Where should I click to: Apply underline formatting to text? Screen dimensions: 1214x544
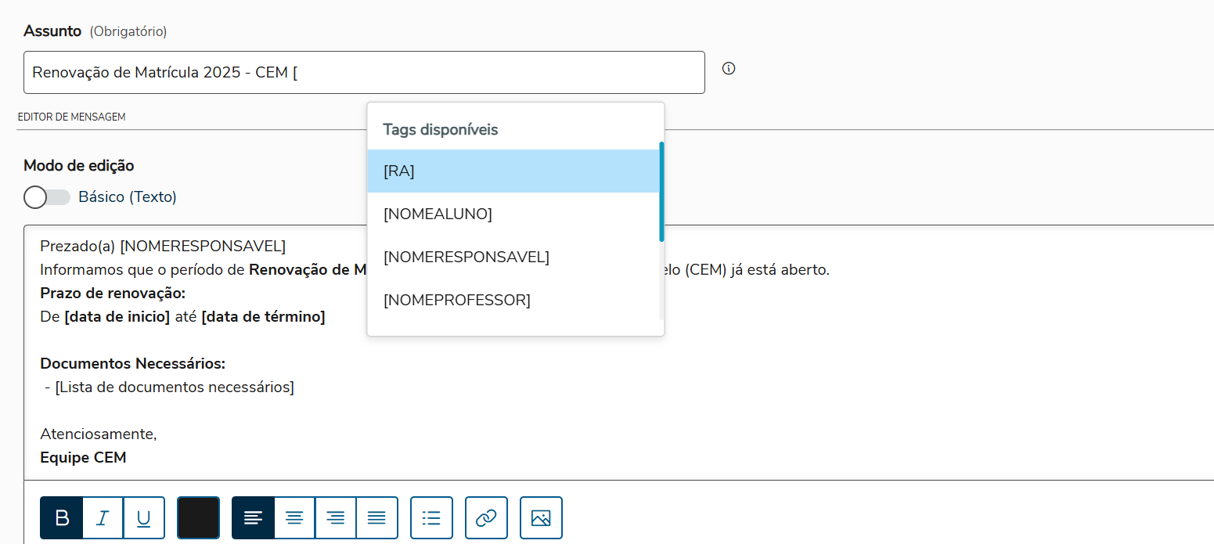tap(144, 518)
